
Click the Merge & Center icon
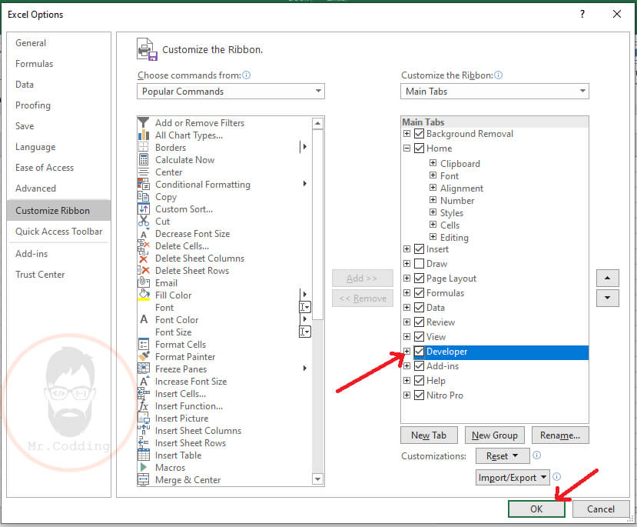[x=144, y=480]
